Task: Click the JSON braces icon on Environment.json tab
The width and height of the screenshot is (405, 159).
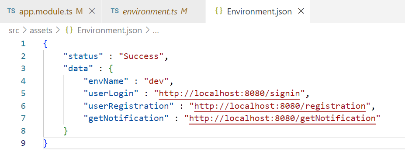Action: coord(218,11)
